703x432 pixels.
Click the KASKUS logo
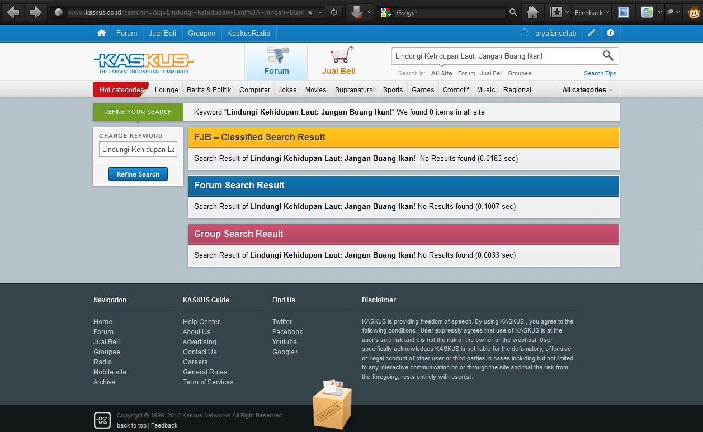(144, 63)
